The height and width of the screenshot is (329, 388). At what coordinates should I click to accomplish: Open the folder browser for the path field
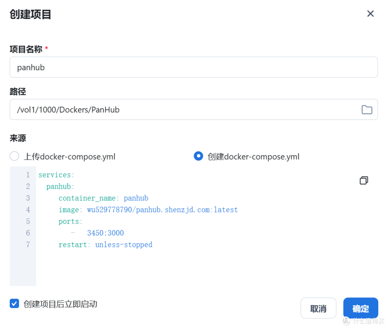(x=367, y=109)
